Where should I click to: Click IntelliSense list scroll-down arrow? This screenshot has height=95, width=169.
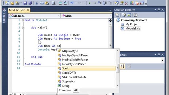[118, 86]
